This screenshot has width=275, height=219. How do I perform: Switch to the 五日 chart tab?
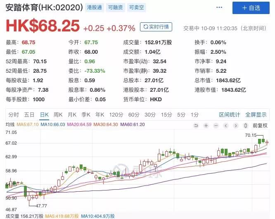(29, 115)
